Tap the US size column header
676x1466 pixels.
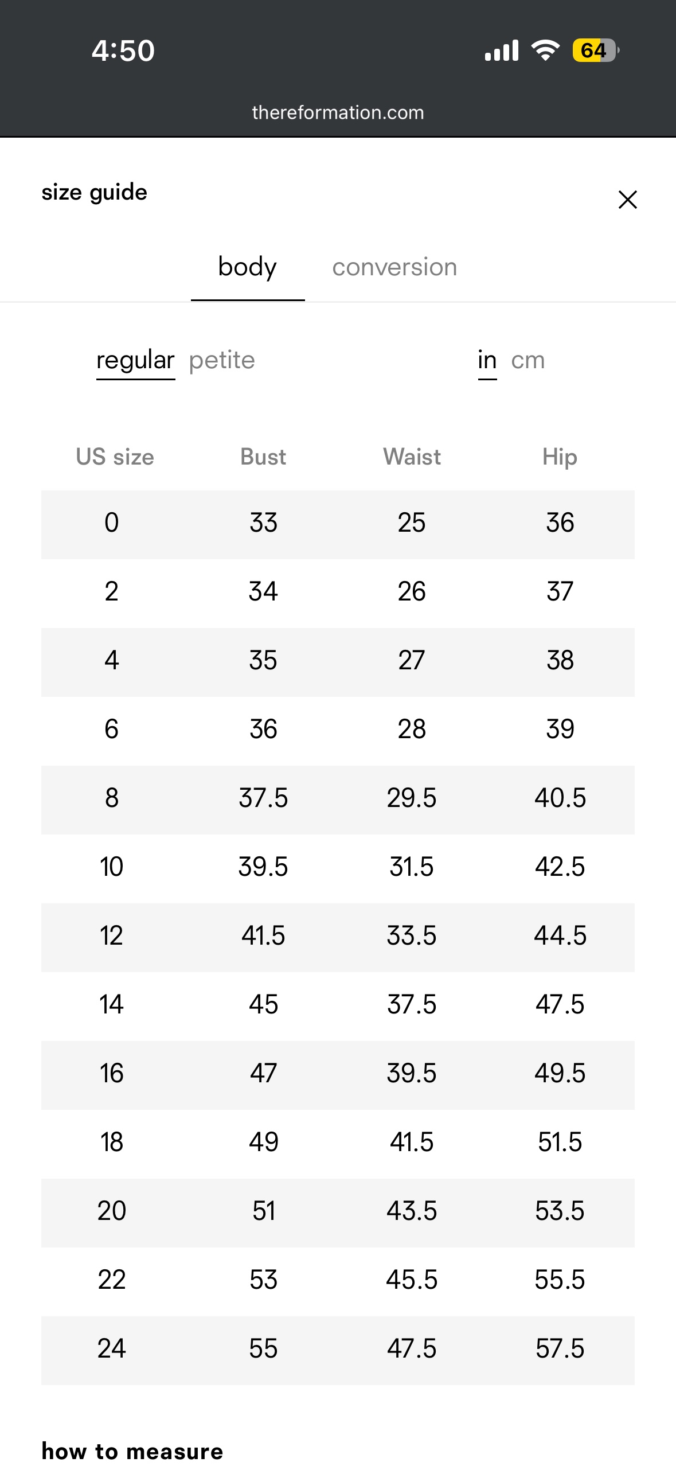pyautogui.click(x=115, y=457)
